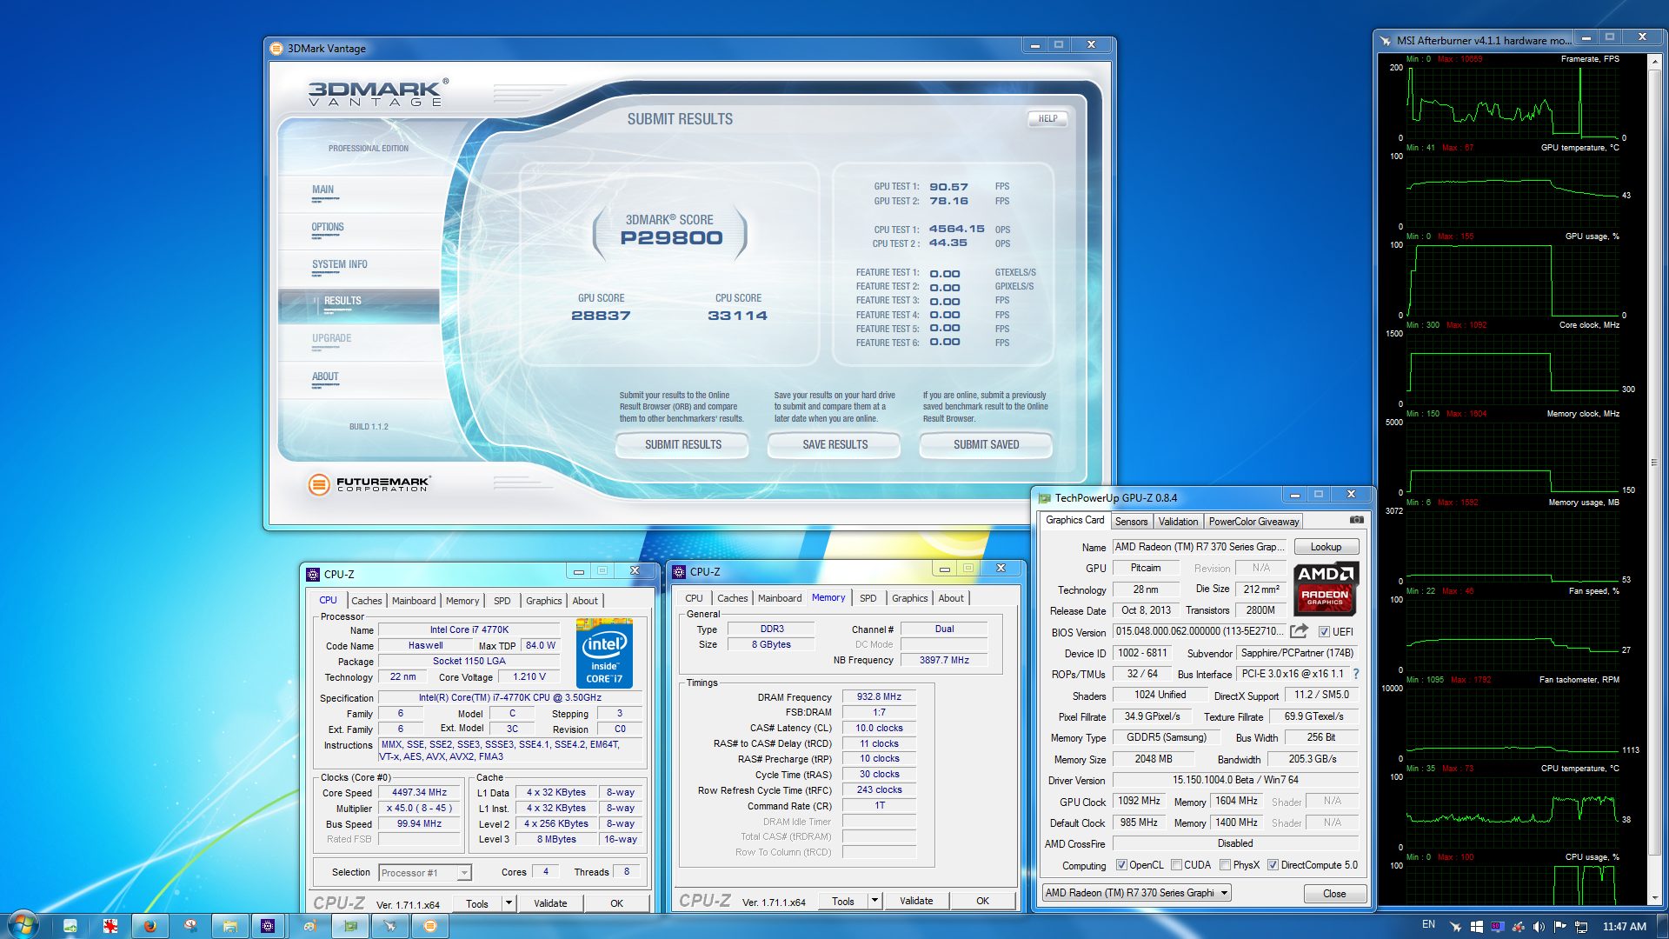Open the PowerColor Giveaway tab

tap(1253, 522)
